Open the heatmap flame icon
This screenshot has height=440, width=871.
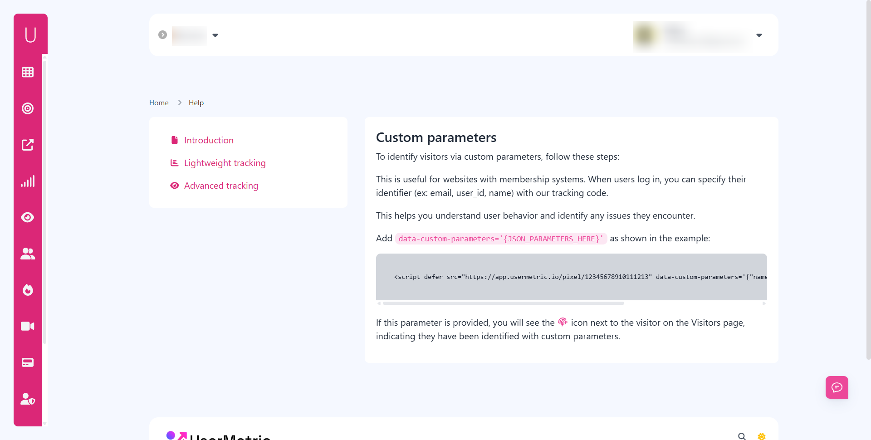click(28, 290)
